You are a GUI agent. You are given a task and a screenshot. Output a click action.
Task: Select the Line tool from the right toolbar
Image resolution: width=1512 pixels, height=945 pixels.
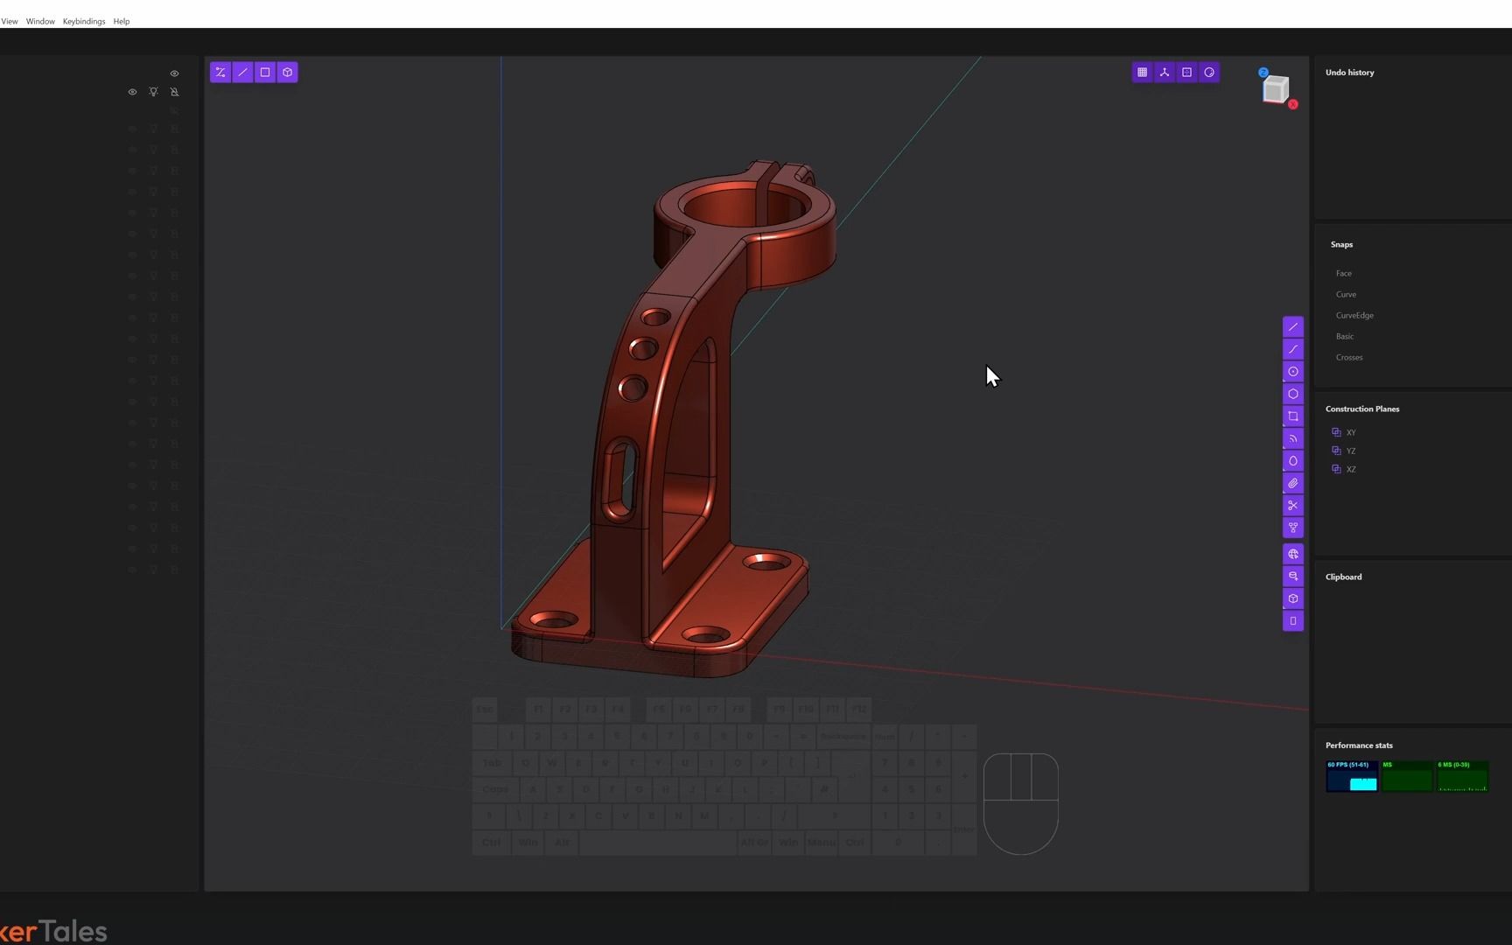coord(1292,326)
